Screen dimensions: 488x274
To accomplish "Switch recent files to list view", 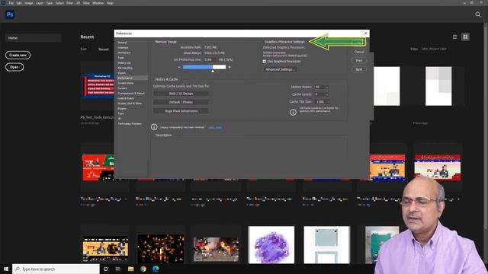I will pyautogui.click(x=455, y=37).
